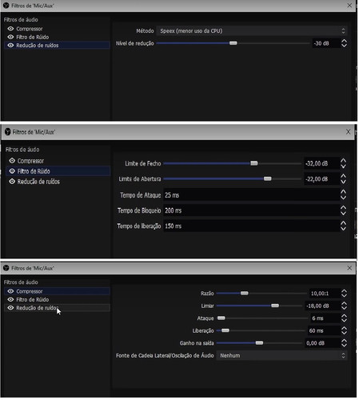The image size is (359, 400).
Task: Toggle Filtro de Ruído eye in bottom window
Action: [10, 299]
